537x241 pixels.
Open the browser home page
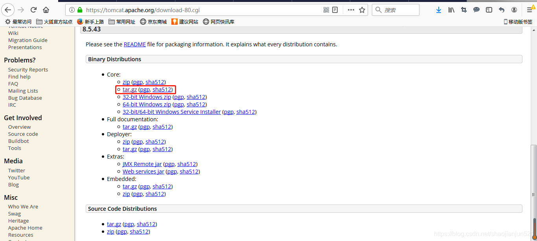point(46,10)
